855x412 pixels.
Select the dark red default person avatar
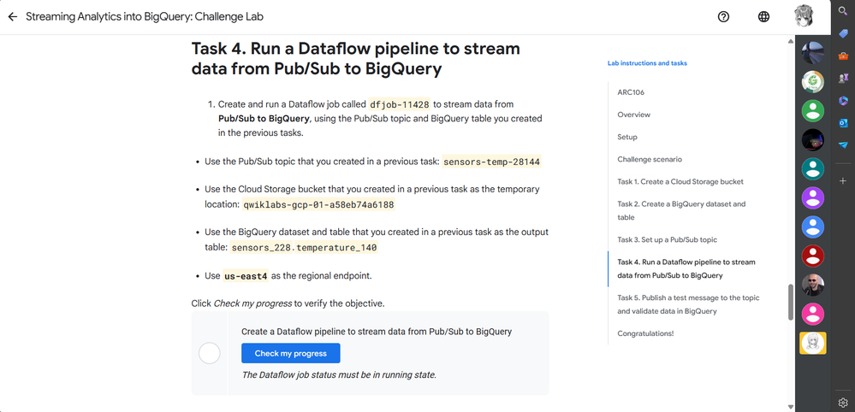click(x=812, y=256)
